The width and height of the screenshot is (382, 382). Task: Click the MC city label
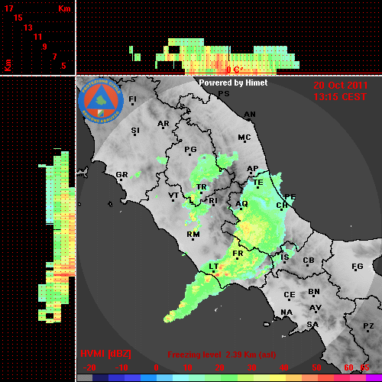[x=244, y=138]
